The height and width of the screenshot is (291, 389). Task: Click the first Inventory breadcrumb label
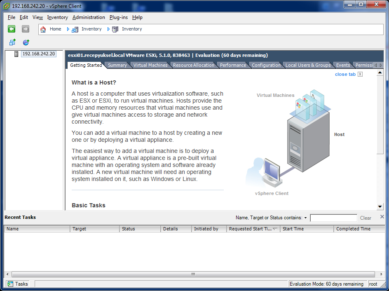pyautogui.click(x=91, y=29)
